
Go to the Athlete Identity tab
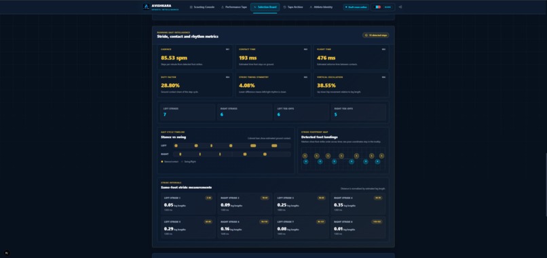click(x=321, y=7)
